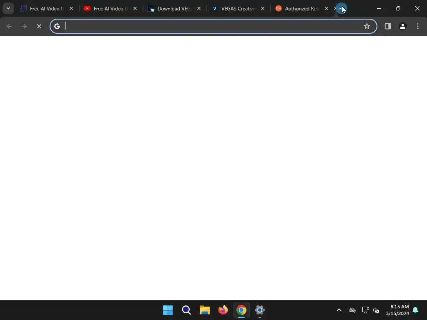Stop loading the page
The image size is (427, 320).
39,26
